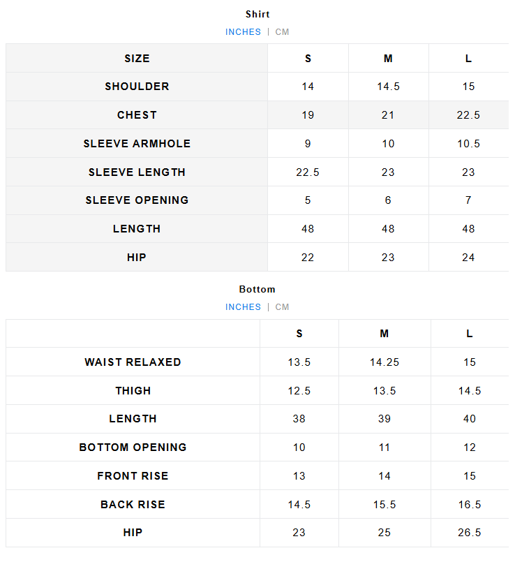Select the S column header in Shirt table
Screen dimensions: 515x562
[308, 59]
